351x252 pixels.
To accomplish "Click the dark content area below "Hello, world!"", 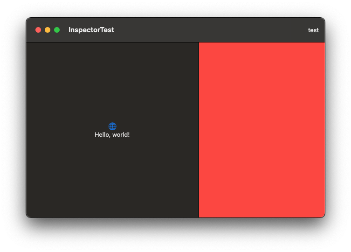I will pyautogui.click(x=112, y=177).
